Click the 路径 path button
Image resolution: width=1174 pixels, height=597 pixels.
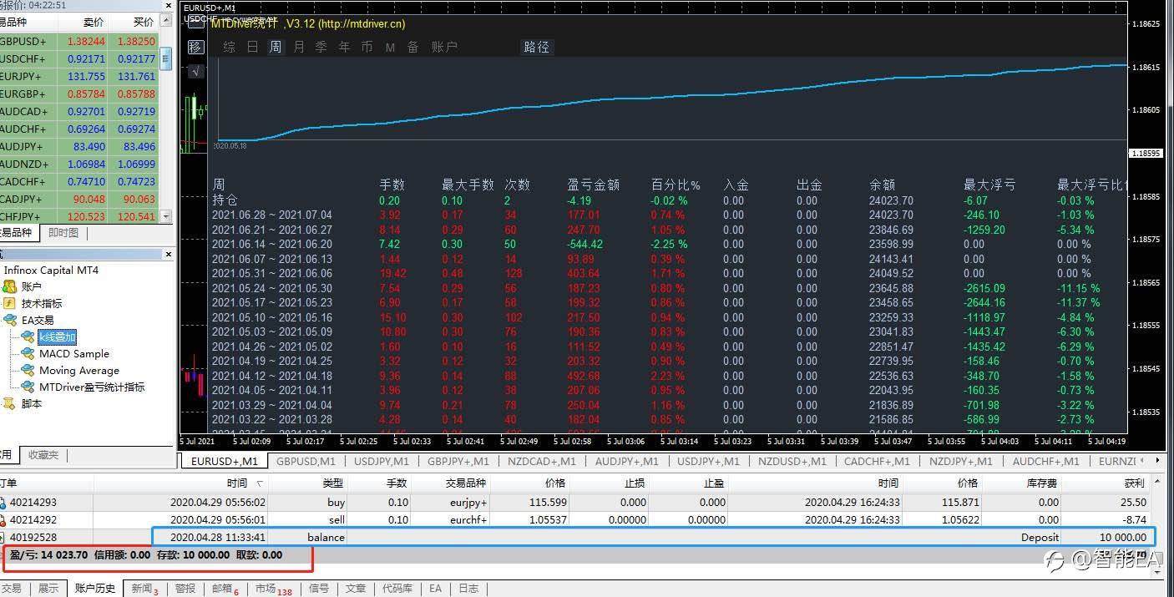[536, 48]
